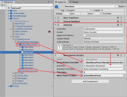
Task: Open Animator preset settings icon
Action: (x=121, y=25)
